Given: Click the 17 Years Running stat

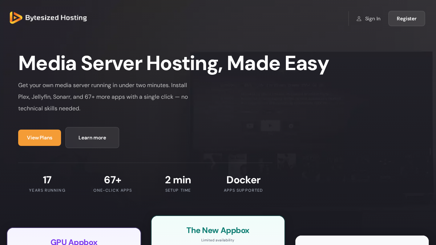Looking at the screenshot, I should point(47,184).
